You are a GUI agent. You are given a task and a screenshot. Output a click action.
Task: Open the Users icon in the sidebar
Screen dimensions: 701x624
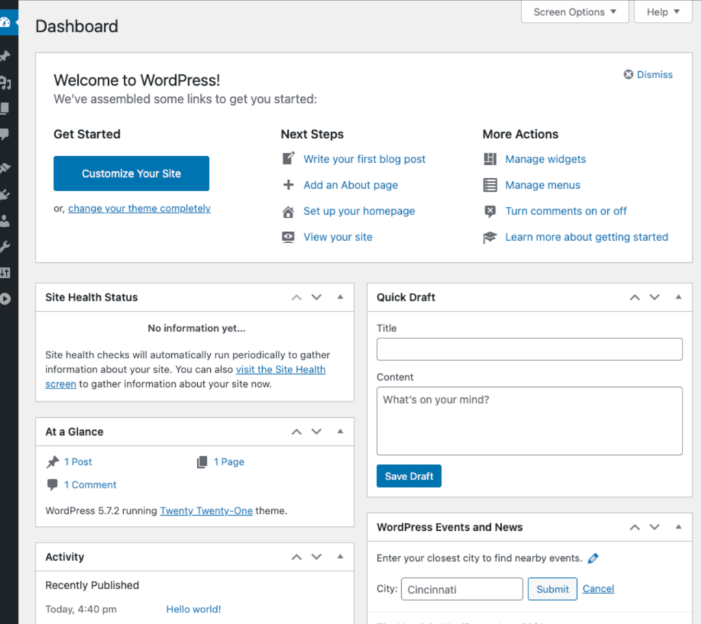click(x=5, y=221)
